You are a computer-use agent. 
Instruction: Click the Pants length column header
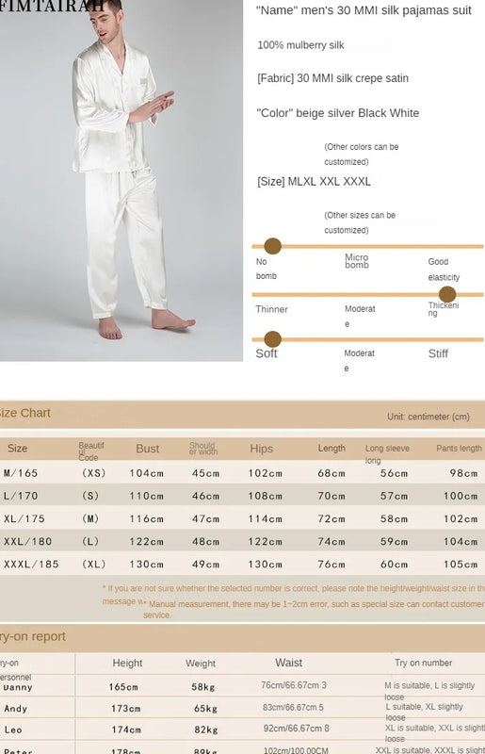459,449
